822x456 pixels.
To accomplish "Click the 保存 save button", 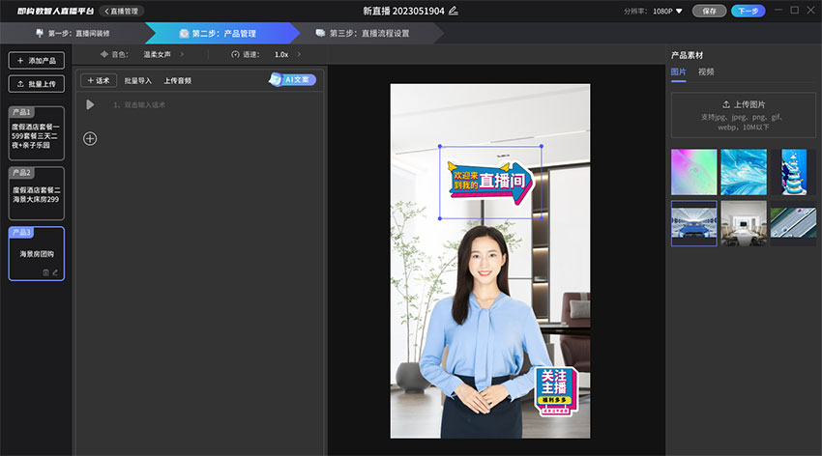I will pos(709,12).
